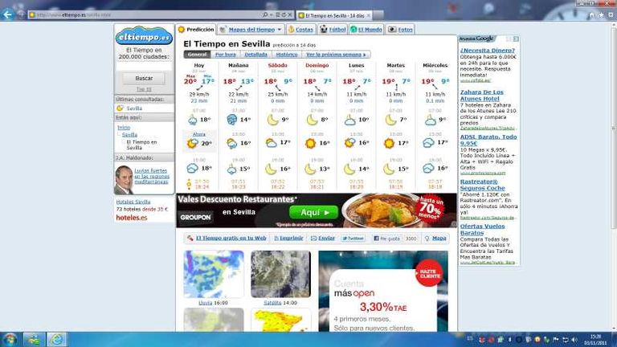The height and width of the screenshot is (347, 617).
Task: Open the Costas tab
Action: (300, 30)
